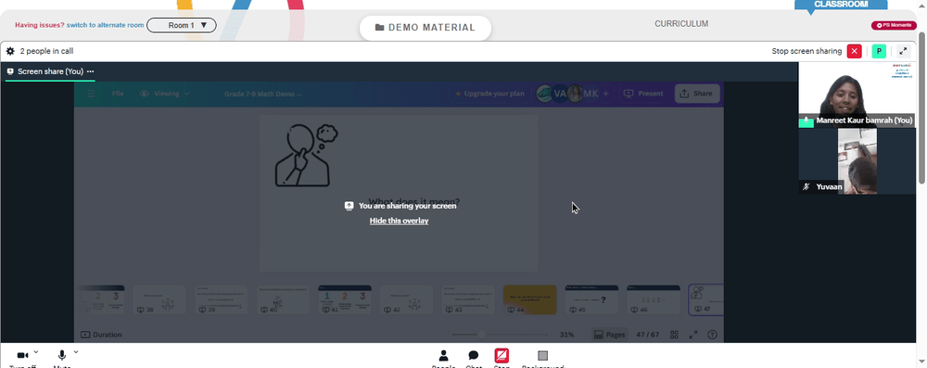The image size is (927, 368).
Task: Click Yuvaan participant video tile
Action: pyautogui.click(x=857, y=161)
